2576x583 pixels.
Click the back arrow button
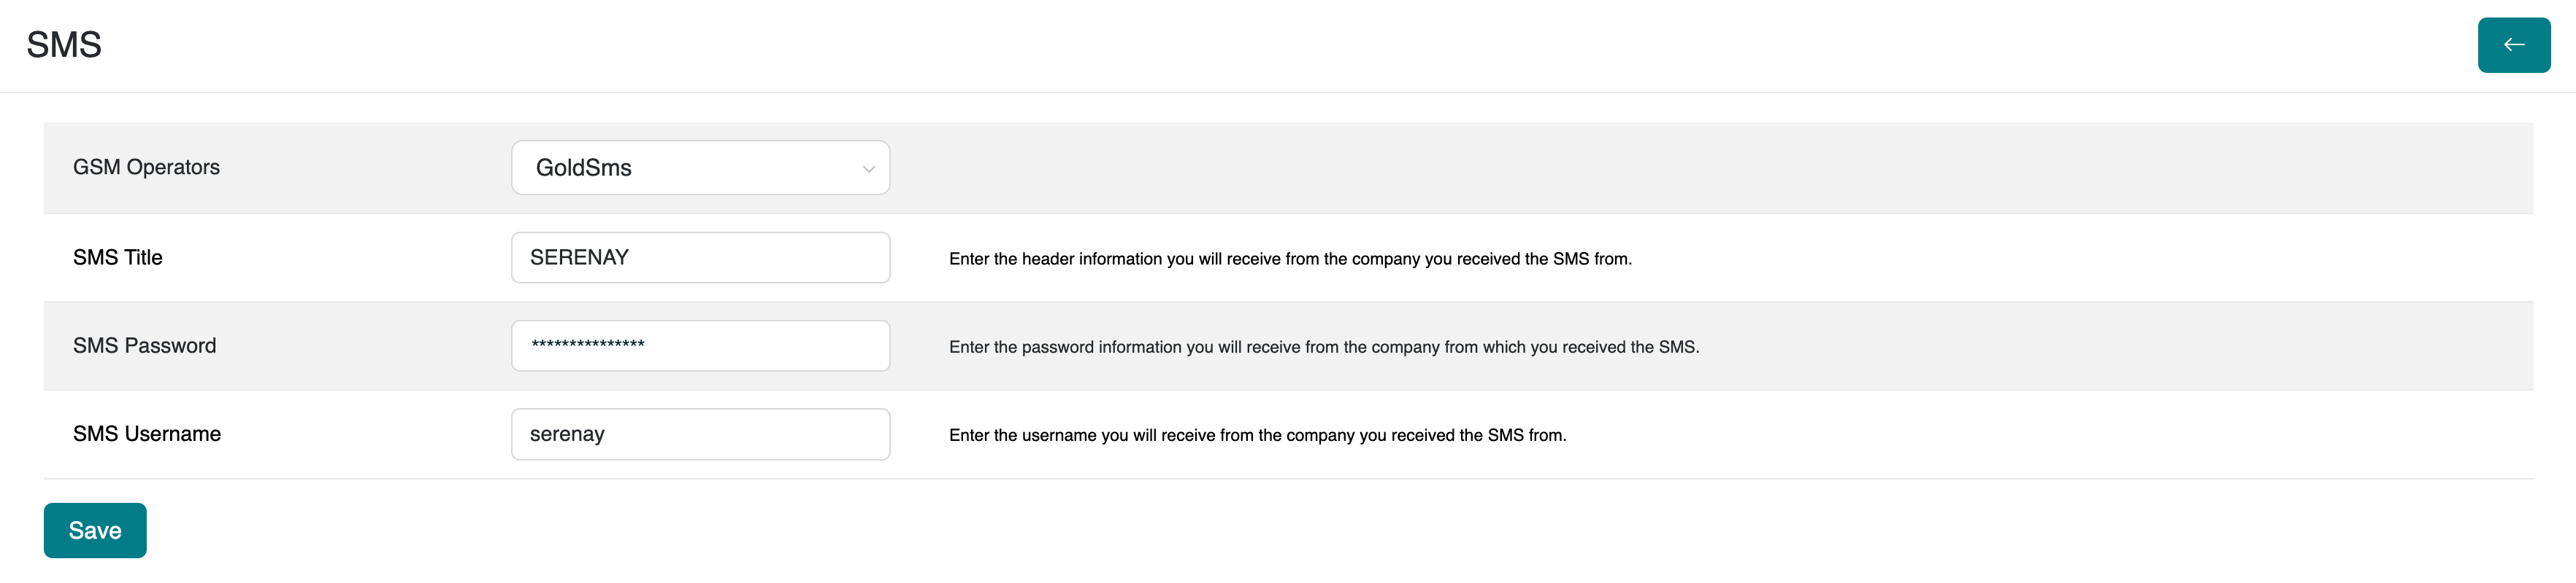click(2513, 45)
